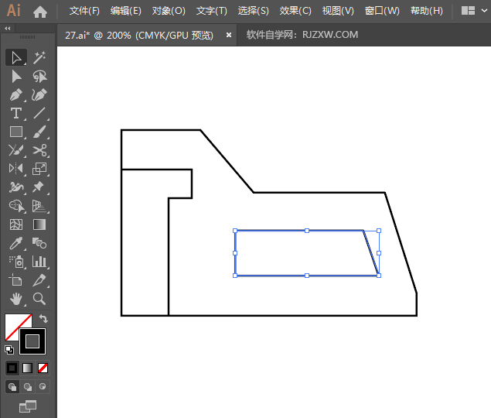Pick the Pen tool
Viewport: 491px width, 418px height.
coord(15,95)
